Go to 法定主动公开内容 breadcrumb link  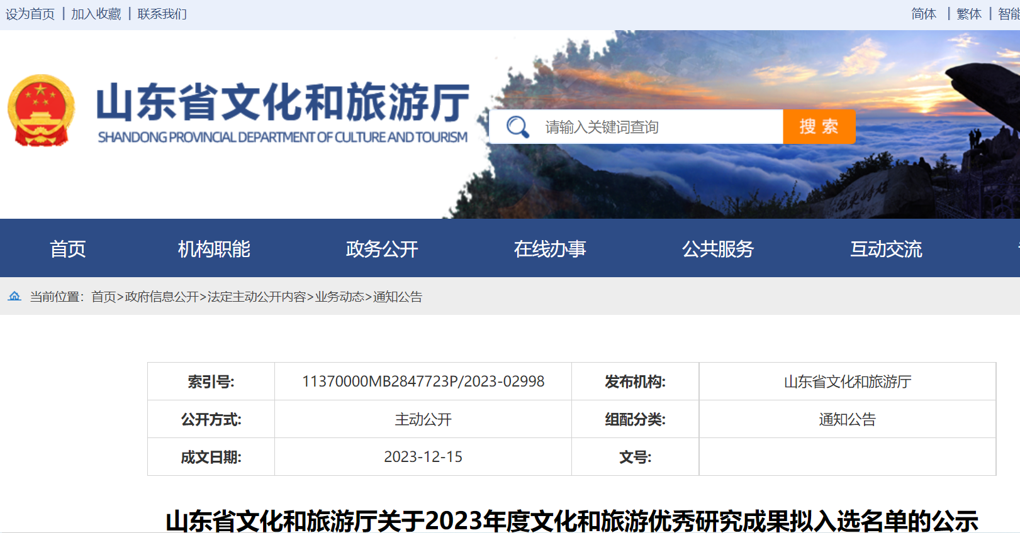pyautogui.click(x=257, y=297)
